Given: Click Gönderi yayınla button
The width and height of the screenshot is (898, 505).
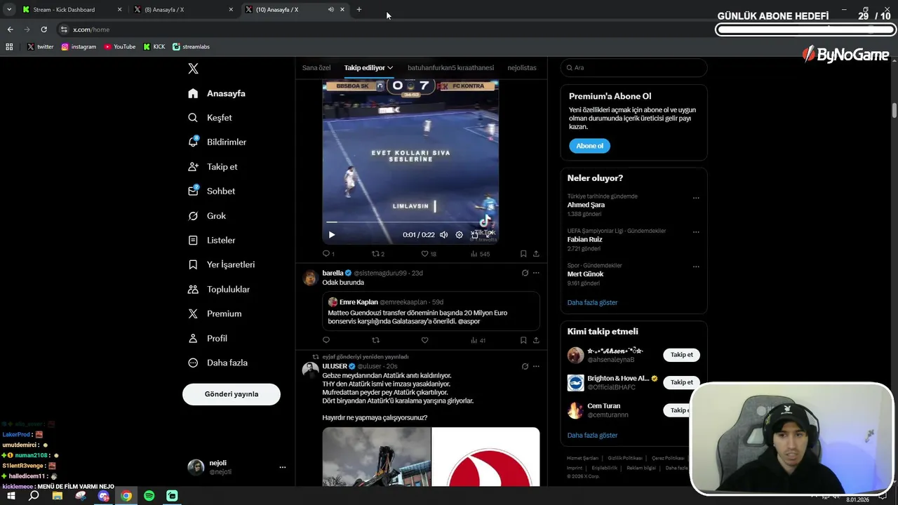Looking at the screenshot, I should pos(232,394).
